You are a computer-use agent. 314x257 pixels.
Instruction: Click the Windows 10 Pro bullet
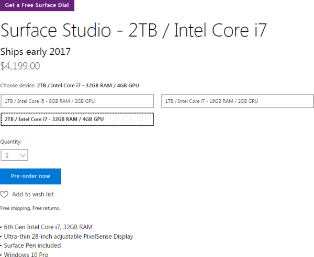click(25, 254)
